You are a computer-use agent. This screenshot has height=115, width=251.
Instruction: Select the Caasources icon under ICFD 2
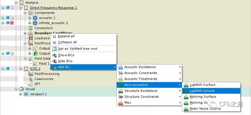(30, 79)
